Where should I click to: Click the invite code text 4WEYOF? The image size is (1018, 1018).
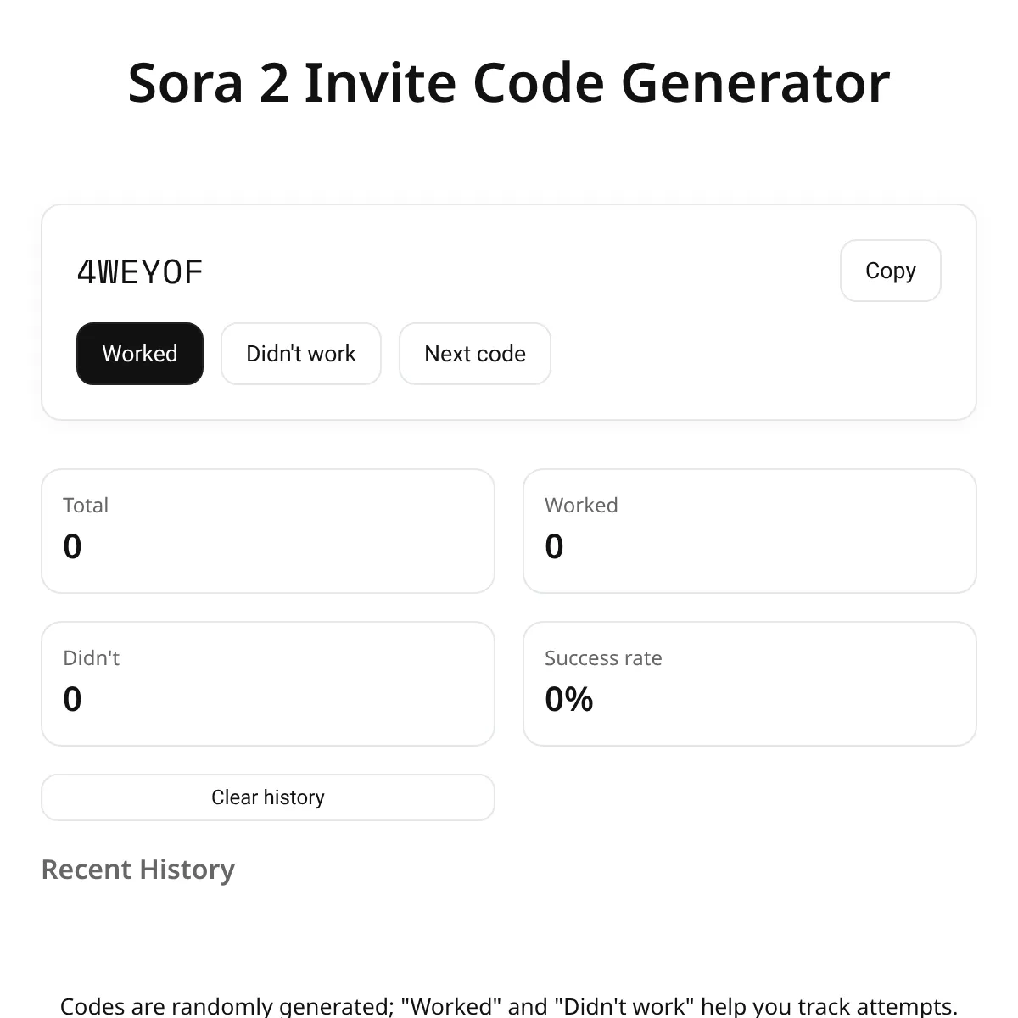coord(140,272)
